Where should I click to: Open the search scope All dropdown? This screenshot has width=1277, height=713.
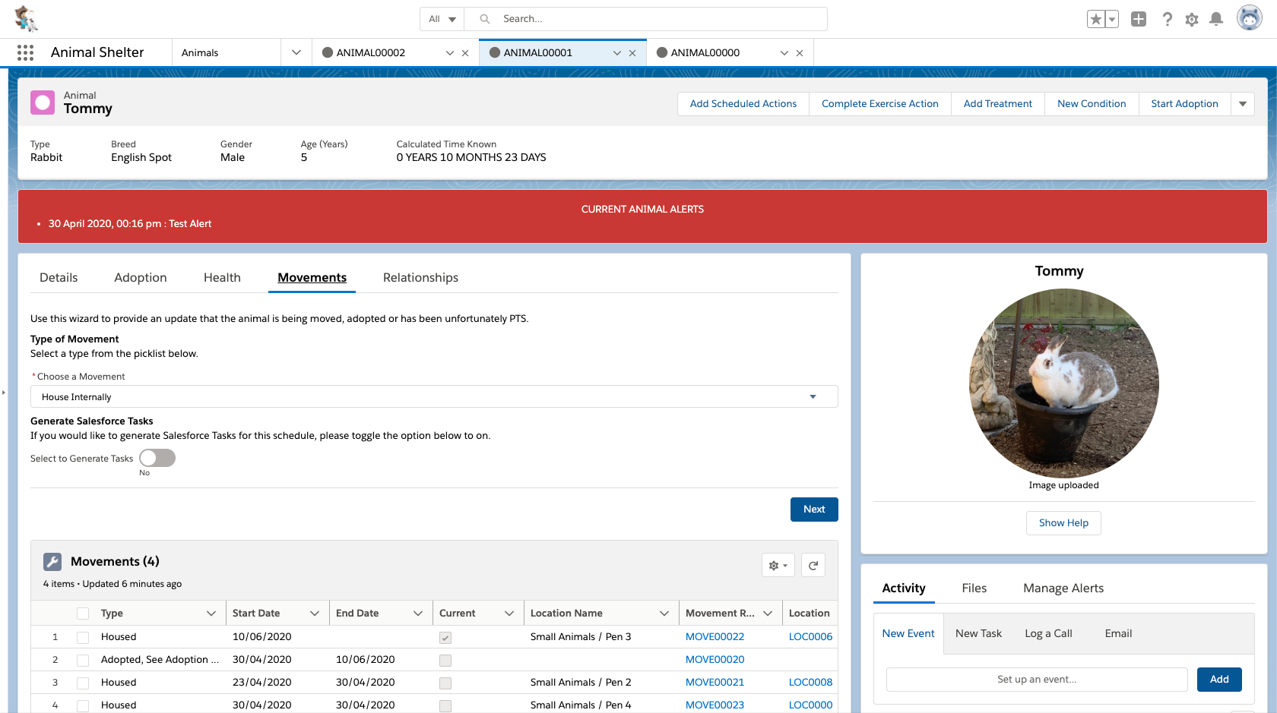[x=442, y=19]
